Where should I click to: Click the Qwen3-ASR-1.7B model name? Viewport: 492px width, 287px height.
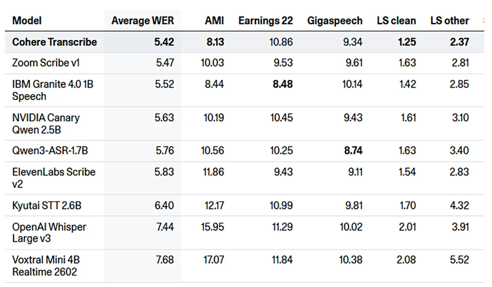[50, 150]
